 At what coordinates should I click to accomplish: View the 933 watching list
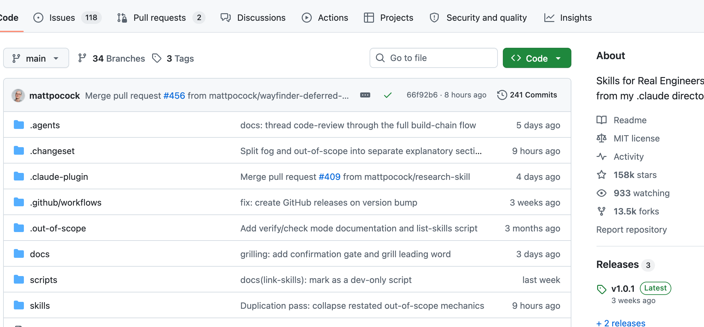pos(633,193)
